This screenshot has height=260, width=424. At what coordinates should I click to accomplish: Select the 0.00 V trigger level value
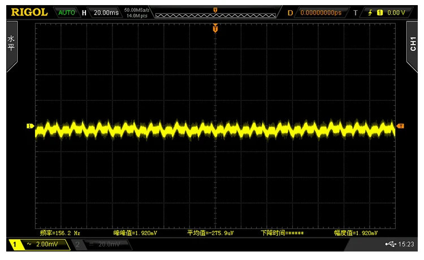pyautogui.click(x=396, y=12)
